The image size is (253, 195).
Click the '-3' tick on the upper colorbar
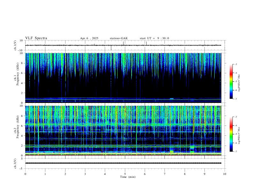[235, 64]
